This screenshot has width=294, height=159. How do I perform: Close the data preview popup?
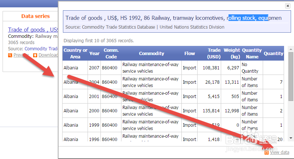tap(288, 6)
